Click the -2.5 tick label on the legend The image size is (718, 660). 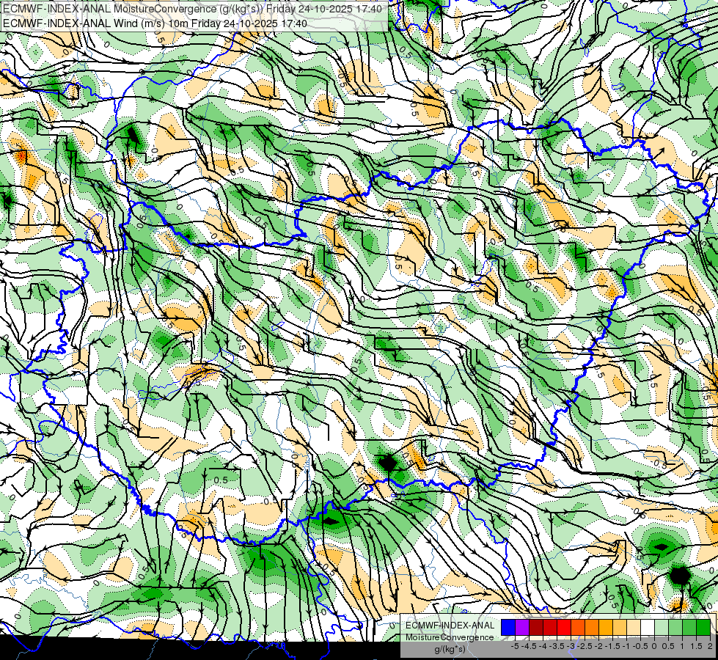click(x=586, y=646)
